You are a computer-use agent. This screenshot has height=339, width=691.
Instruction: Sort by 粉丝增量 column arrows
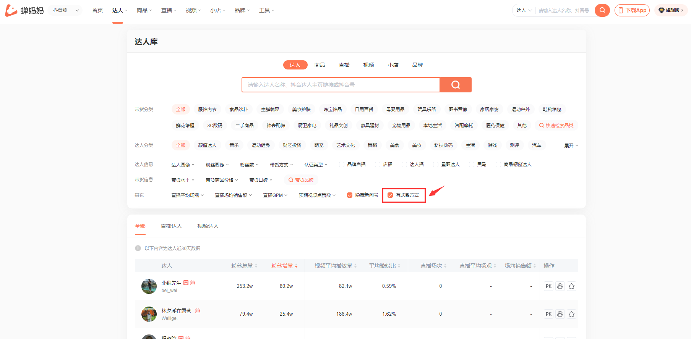pos(296,266)
